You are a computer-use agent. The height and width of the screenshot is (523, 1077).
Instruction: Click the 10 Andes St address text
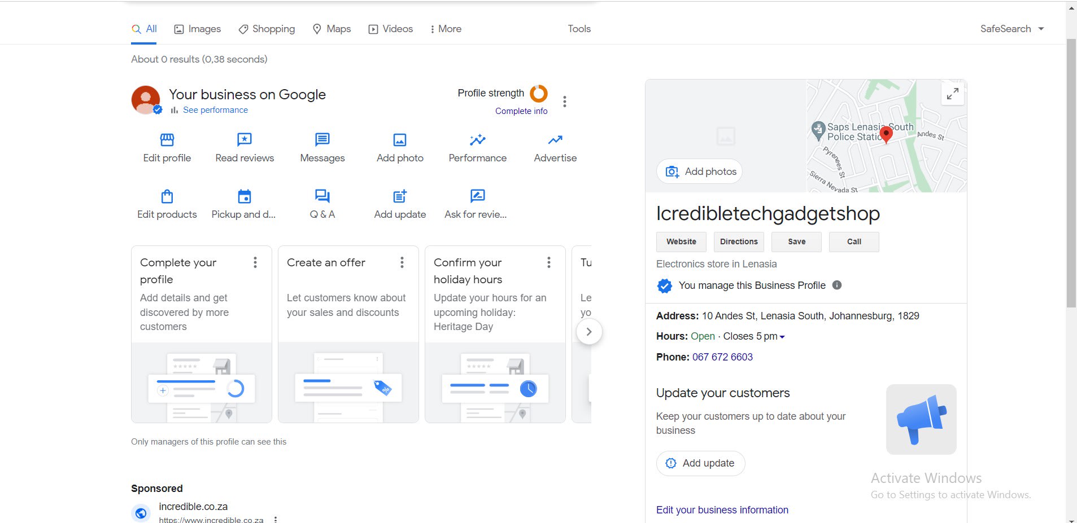pos(810,316)
